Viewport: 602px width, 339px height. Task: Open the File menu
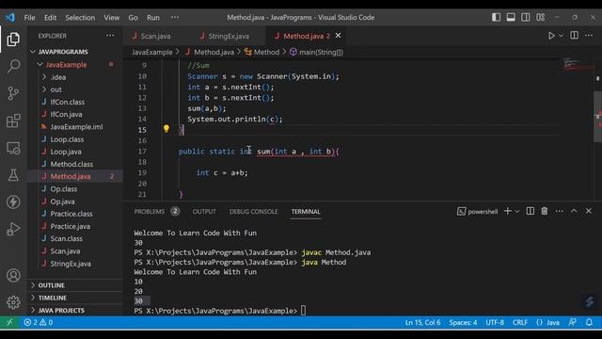(29, 18)
